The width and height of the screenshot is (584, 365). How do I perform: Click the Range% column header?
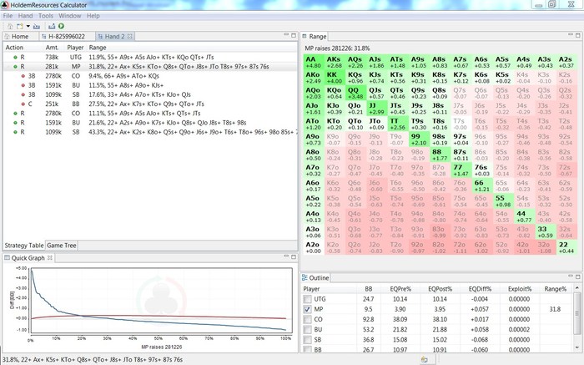(x=555, y=289)
